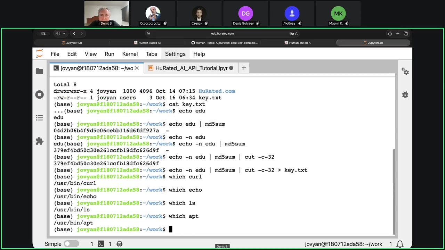Show the table of contents panel
445x250 pixels.
coord(39,118)
